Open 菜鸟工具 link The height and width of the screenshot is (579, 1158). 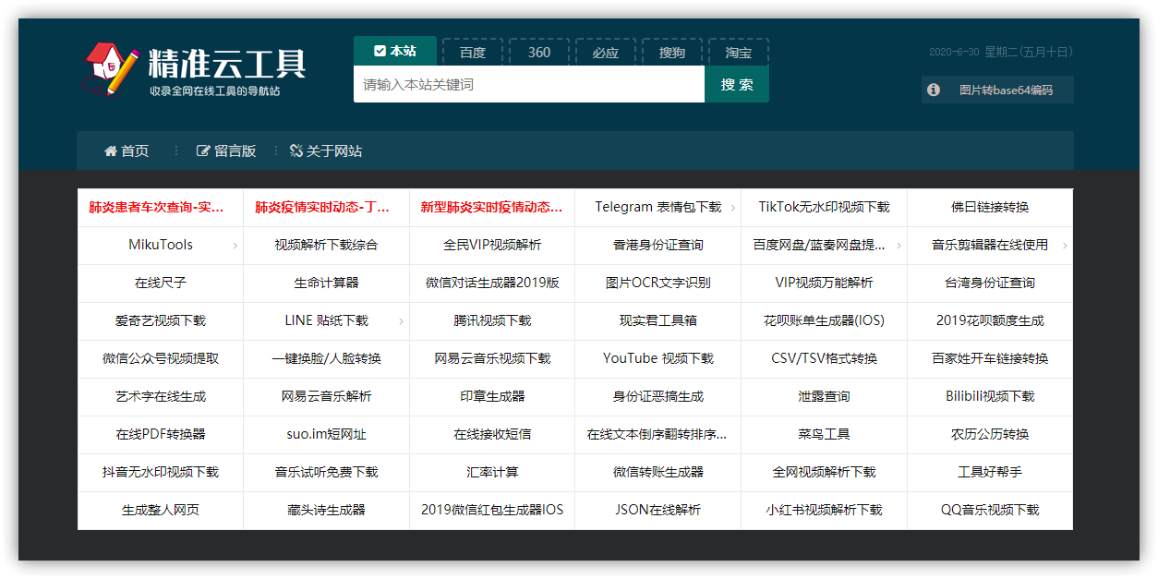pyautogui.click(x=825, y=435)
